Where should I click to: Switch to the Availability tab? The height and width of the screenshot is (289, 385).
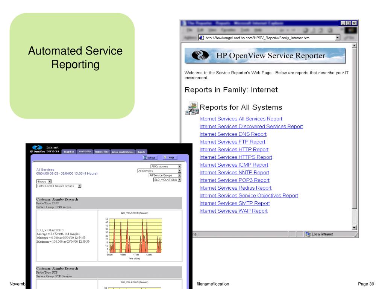(x=85, y=152)
